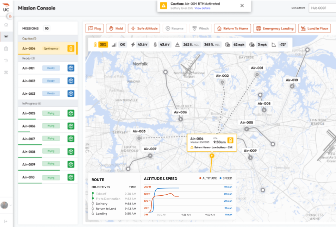The image size is (336, 227).
Task: Click the Air-006 drone marker on map
Action: point(181,119)
